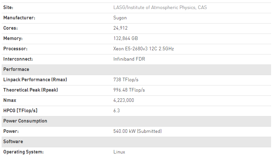
Task: Select the Linux operating system value
Action: point(119,152)
